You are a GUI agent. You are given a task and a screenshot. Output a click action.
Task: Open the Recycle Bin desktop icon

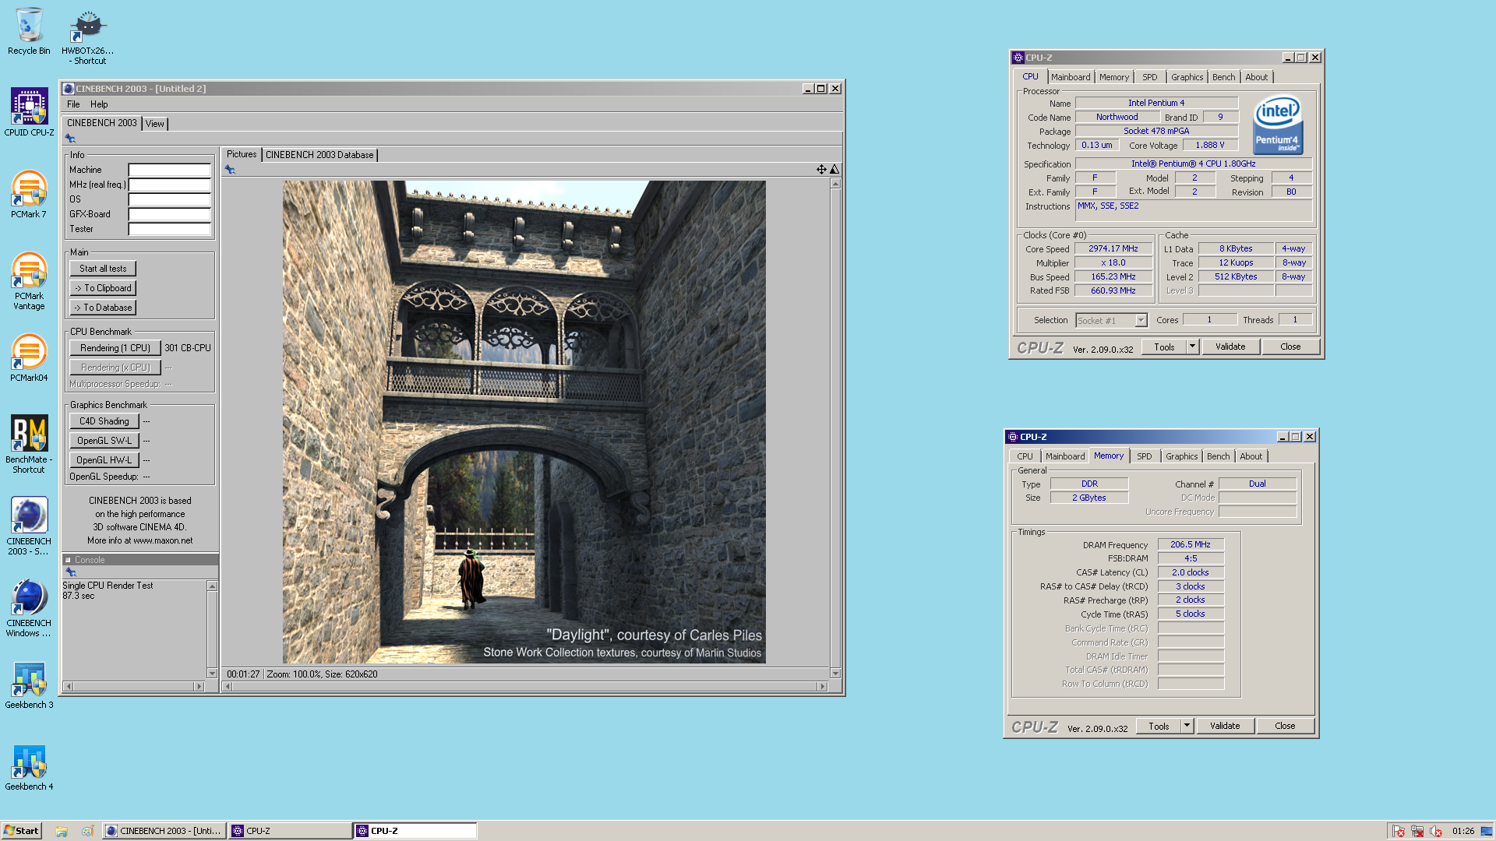coord(29,31)
